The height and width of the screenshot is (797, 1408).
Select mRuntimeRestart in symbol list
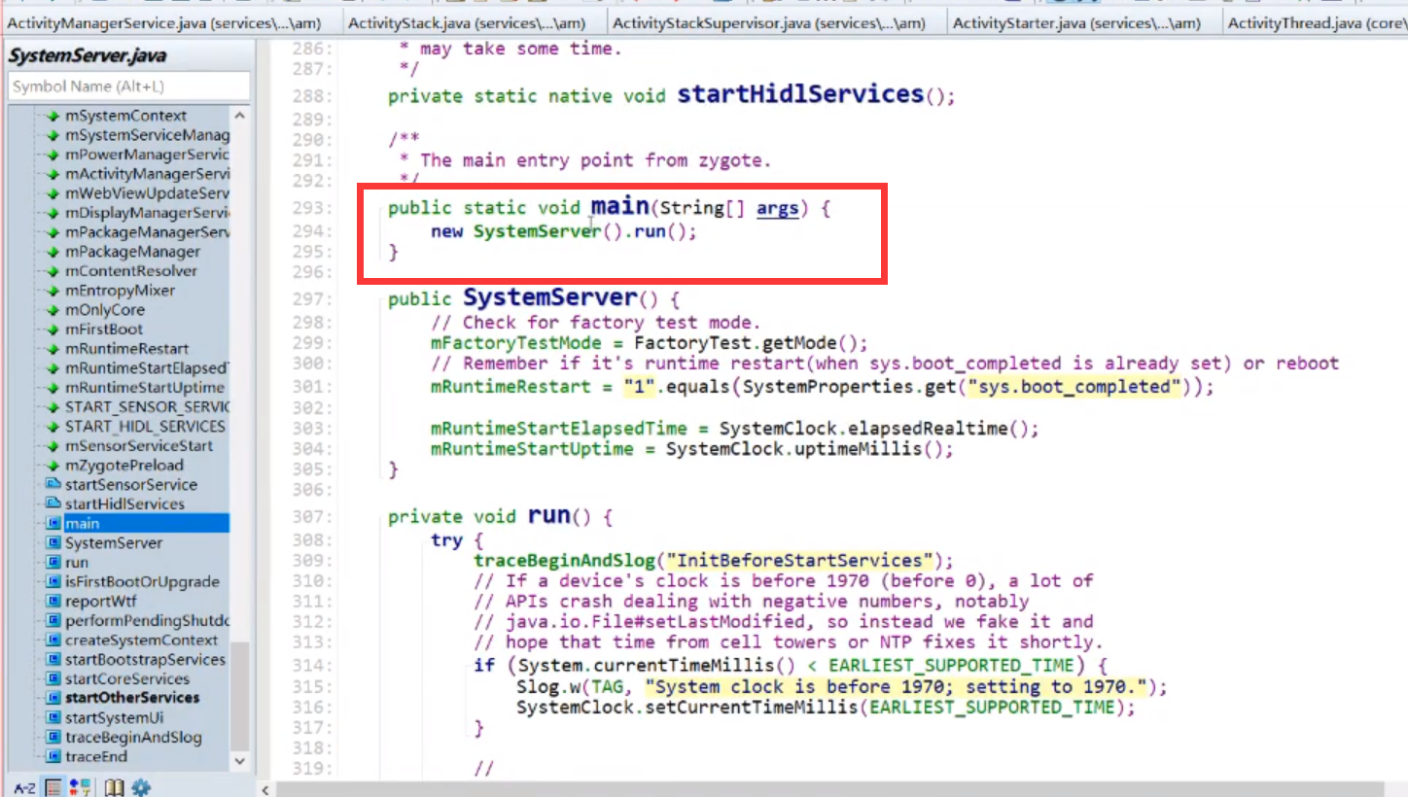[x=126, y=349]
